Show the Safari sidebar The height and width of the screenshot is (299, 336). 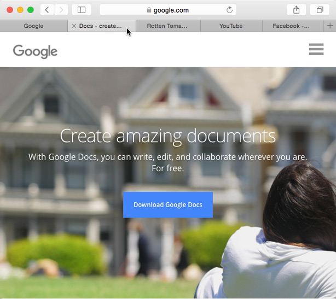[x=82, y=10]
